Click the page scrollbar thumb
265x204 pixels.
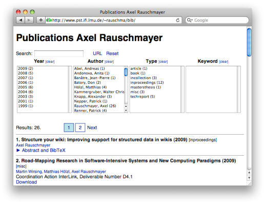click(249, 42)
